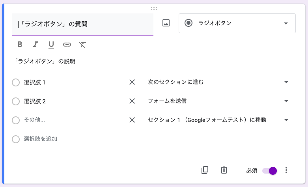Edit the question title field
This screenshot has height=187, width=308.
(x=83, y=24)
